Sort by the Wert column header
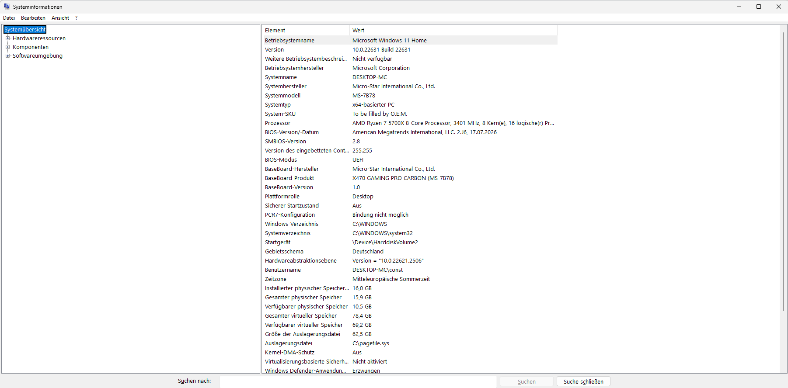 pyautogui.click(x=453, y=30)
